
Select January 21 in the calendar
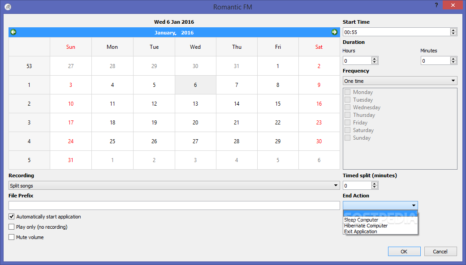[x=237, y=122]
